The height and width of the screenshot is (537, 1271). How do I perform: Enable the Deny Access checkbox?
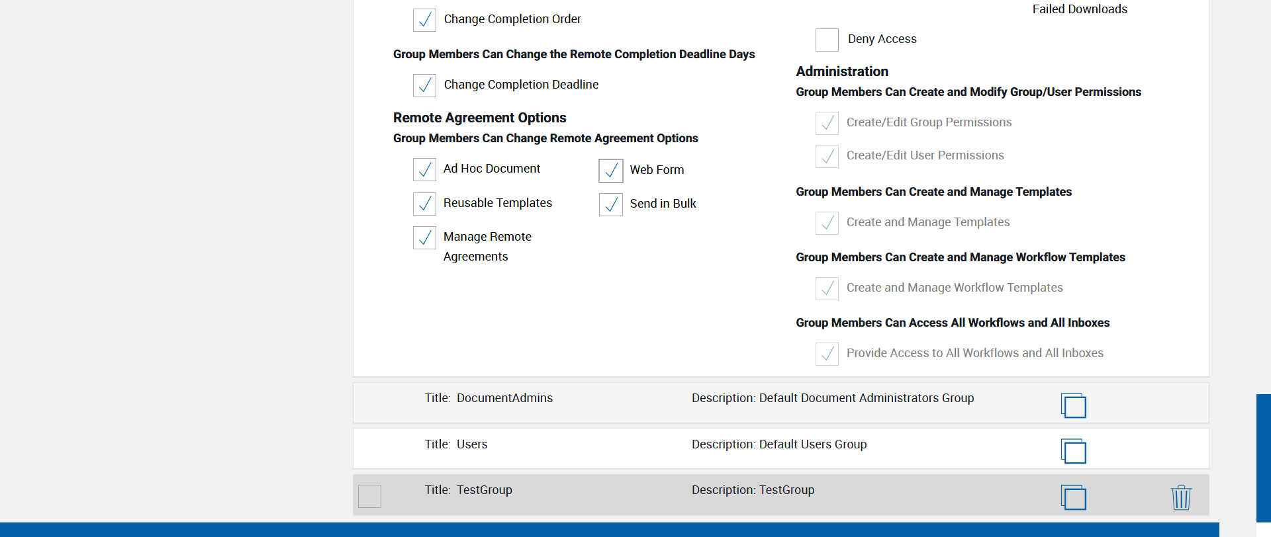click(x=827, y=40)
